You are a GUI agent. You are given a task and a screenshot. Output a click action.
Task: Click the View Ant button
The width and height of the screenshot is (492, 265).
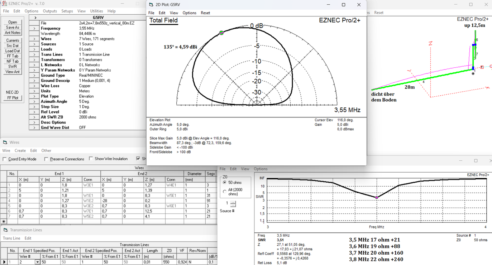click(13, 72)
